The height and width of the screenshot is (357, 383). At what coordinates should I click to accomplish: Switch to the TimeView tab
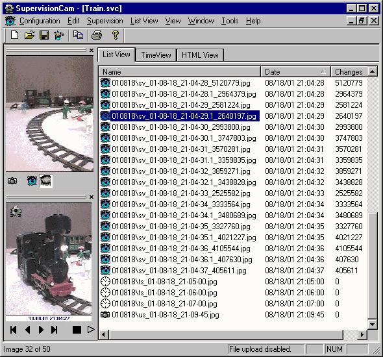click(x=156, y=55)
